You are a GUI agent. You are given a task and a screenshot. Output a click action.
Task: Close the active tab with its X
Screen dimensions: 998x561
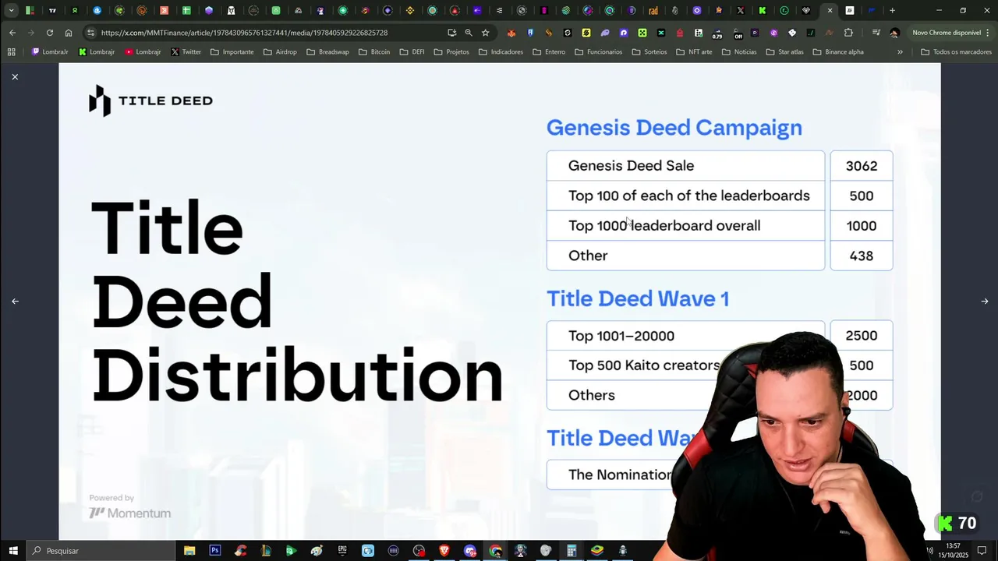[830, 10]
